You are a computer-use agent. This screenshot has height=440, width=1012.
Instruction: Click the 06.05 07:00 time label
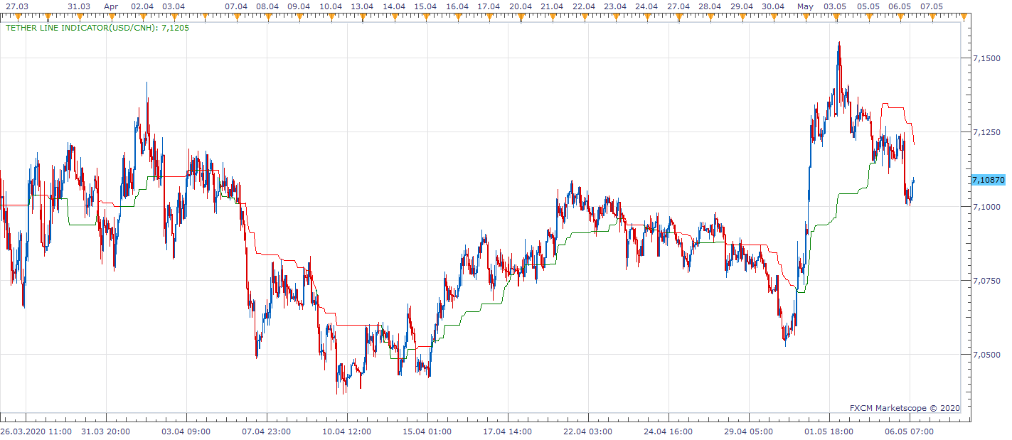coord(910,431)
